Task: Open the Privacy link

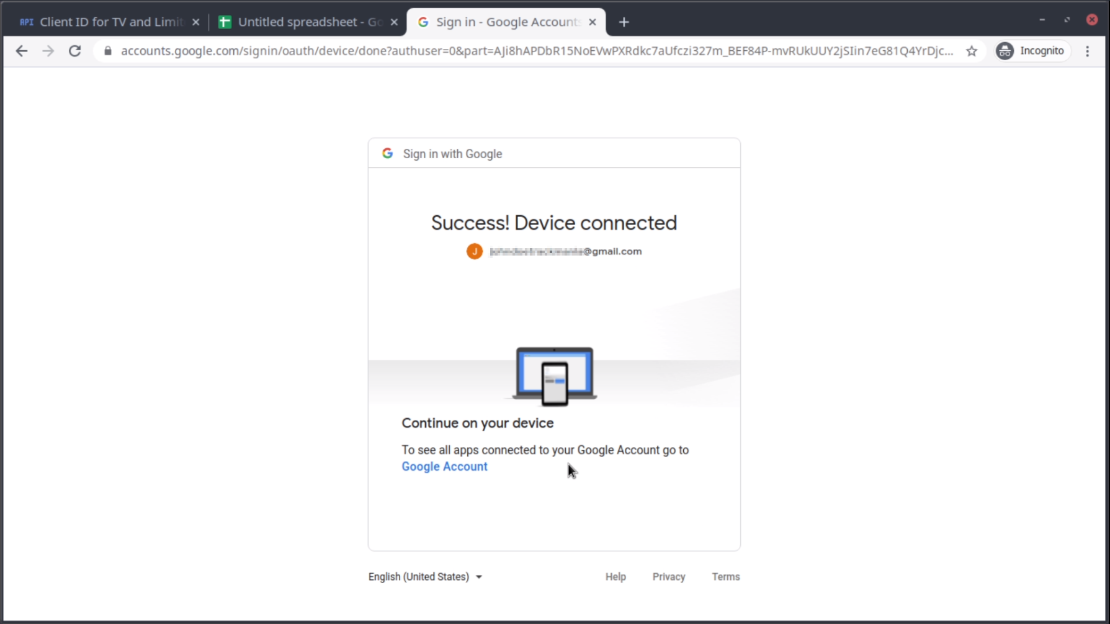Action: pyautogui.click(x=668, y=577)
